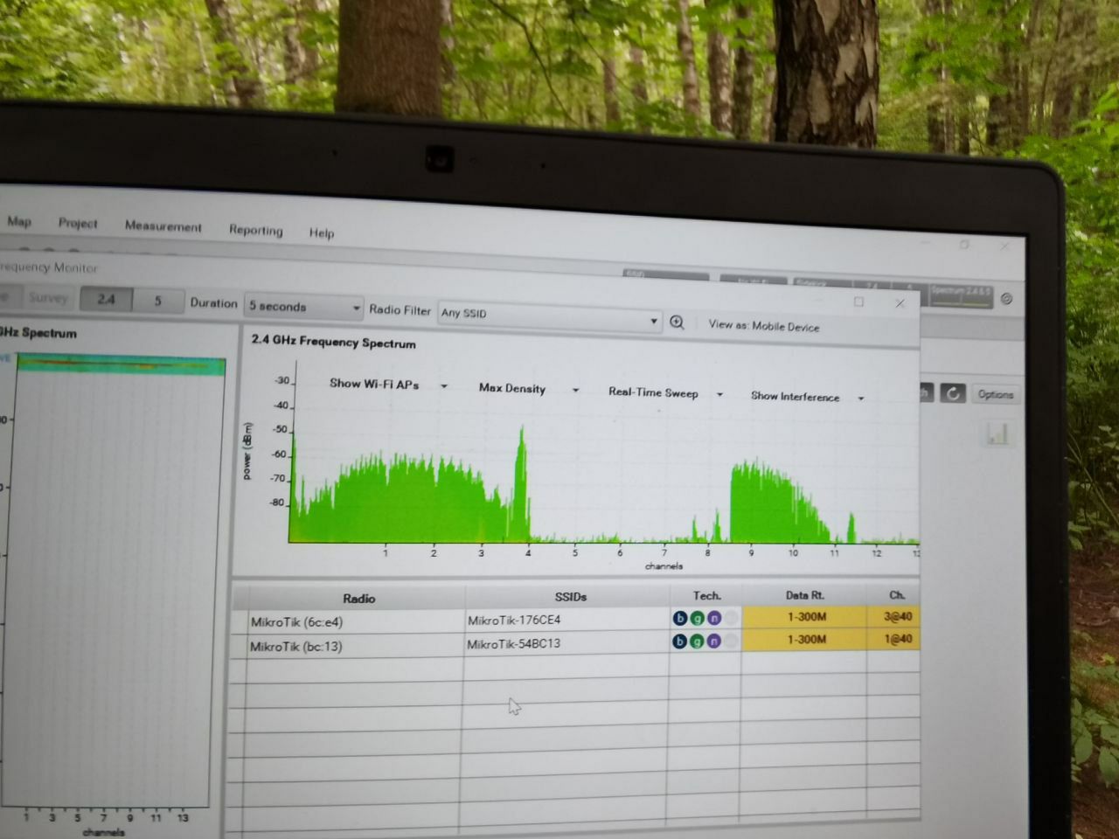Select the 2.4 GHz band toggle
This screenshot has width=1119, height=839.
click(x=106, y=299)
